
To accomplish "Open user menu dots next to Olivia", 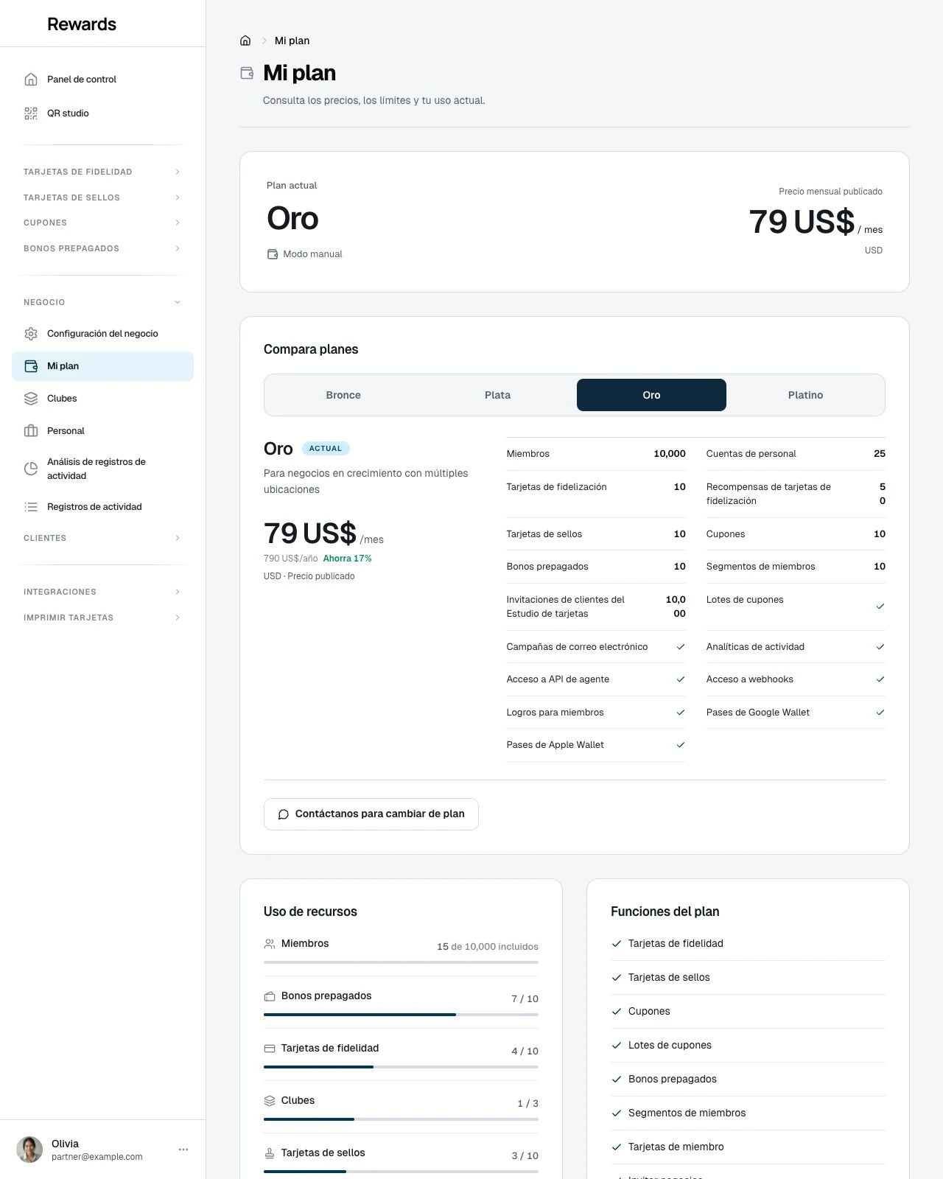I will tap(183, 1150).
